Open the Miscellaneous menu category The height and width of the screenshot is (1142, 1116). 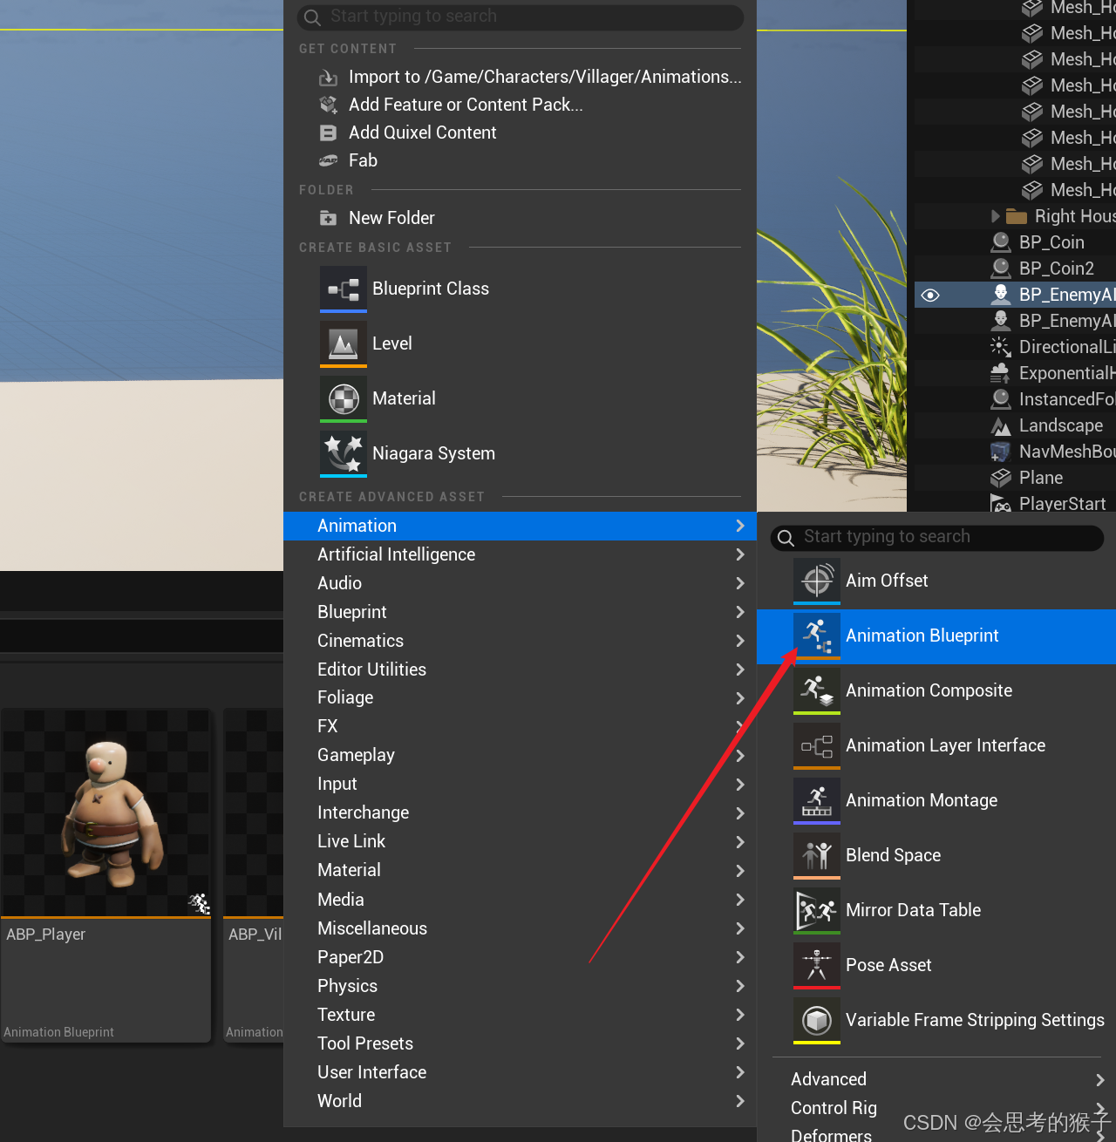pyautogui.click(x=520, y=928)
